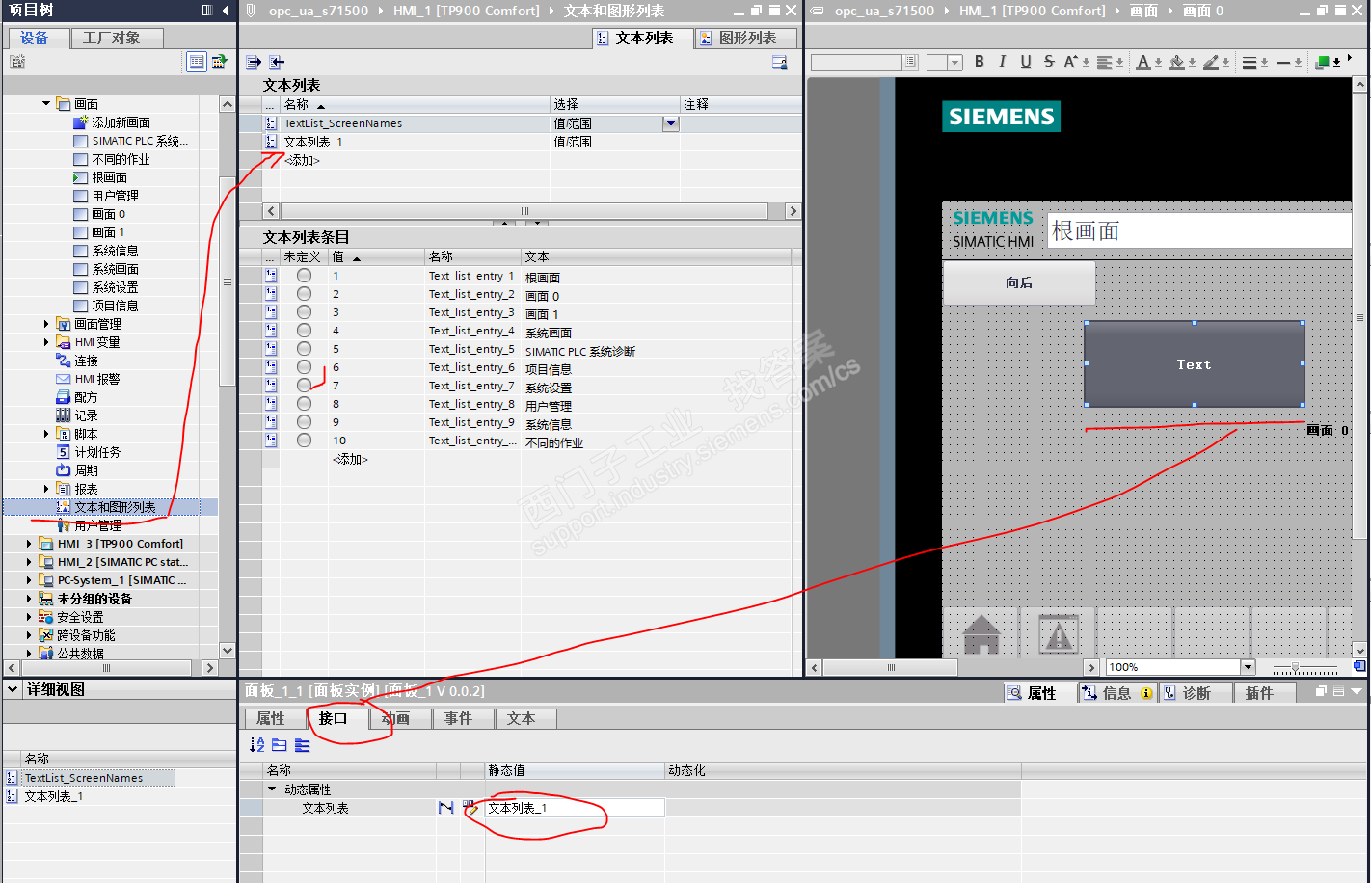
Task: Open the font size dropdown
Action: (x=955, y=63)
